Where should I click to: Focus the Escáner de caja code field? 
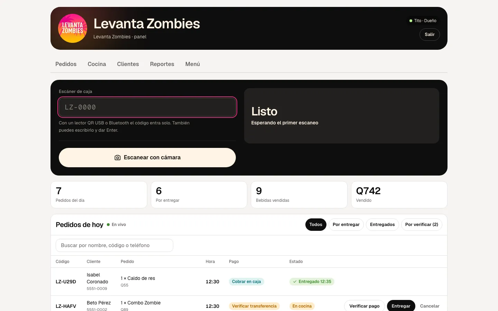(x=147, y=107)
